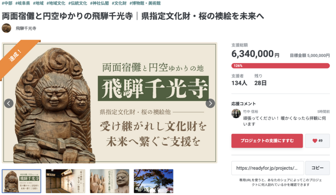Click the 飛騨千光寺 organizer name link
The image size is (336, 195).
tap(26, 28)
